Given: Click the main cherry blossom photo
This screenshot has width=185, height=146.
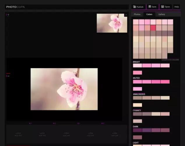Looking at the screenshot, I should pos(64,89).
